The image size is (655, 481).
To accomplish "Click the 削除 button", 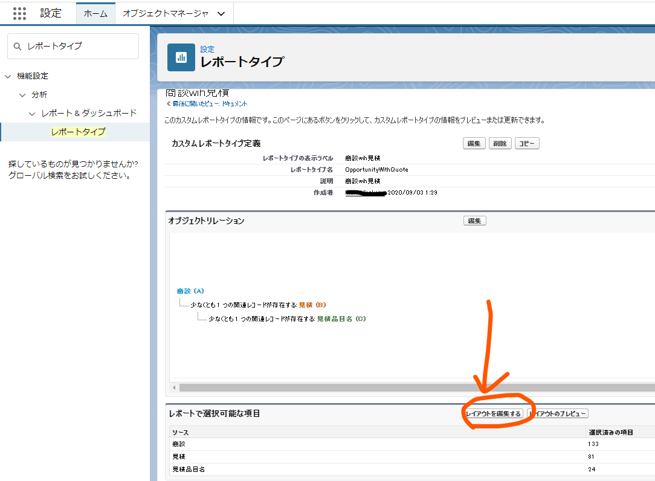I will [500, 144].
